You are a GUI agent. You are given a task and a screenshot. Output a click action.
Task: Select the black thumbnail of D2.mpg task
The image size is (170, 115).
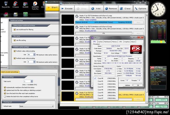(68, 30)
